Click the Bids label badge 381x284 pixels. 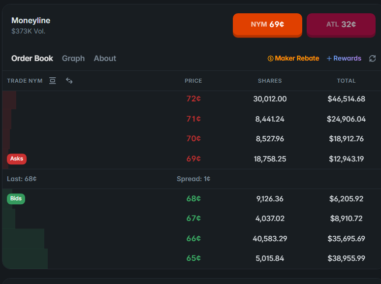(16, 199)
